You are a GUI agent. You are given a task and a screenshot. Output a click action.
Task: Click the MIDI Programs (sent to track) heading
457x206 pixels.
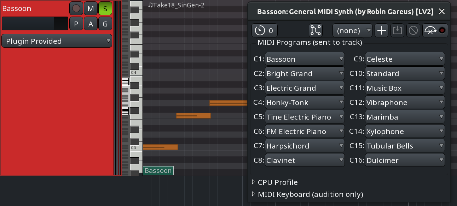click(x=310, y=43)
